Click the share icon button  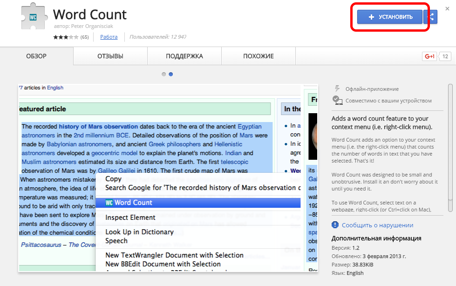point(431,17)
